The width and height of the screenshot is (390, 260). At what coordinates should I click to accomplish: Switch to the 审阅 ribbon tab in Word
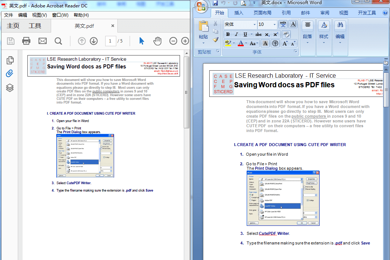pyautogui.click(x=325, y=13)
